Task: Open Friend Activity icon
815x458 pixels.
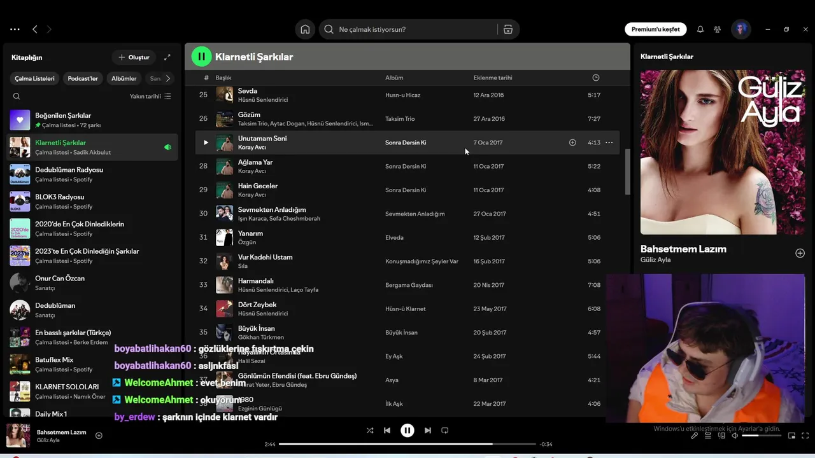Action: point(718,29)
